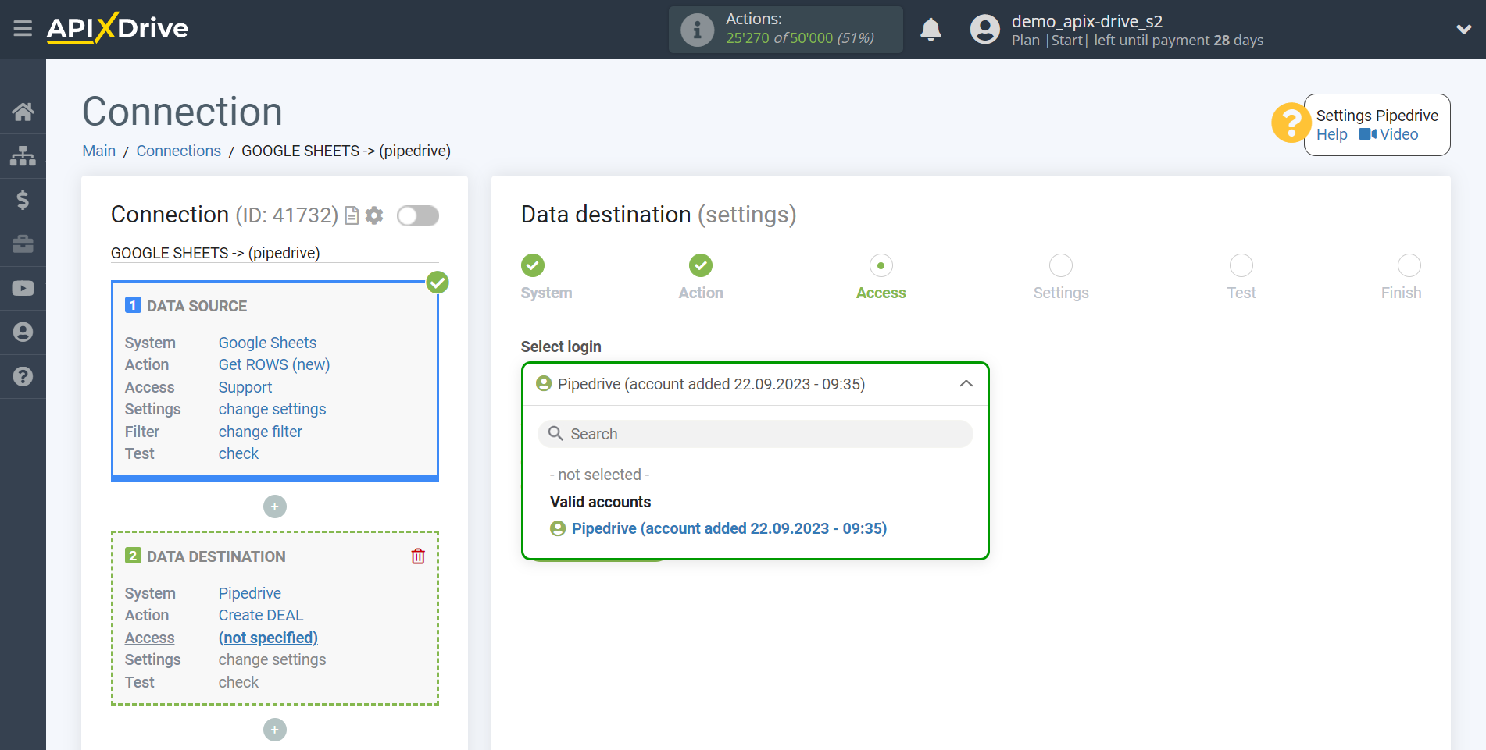Open the YouTube video icon in sidebar
Viewport: 1486px width, 750px height.
pos(23,288)
